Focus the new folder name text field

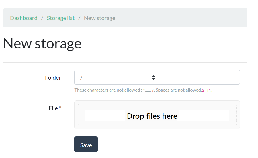click(200, 78)
